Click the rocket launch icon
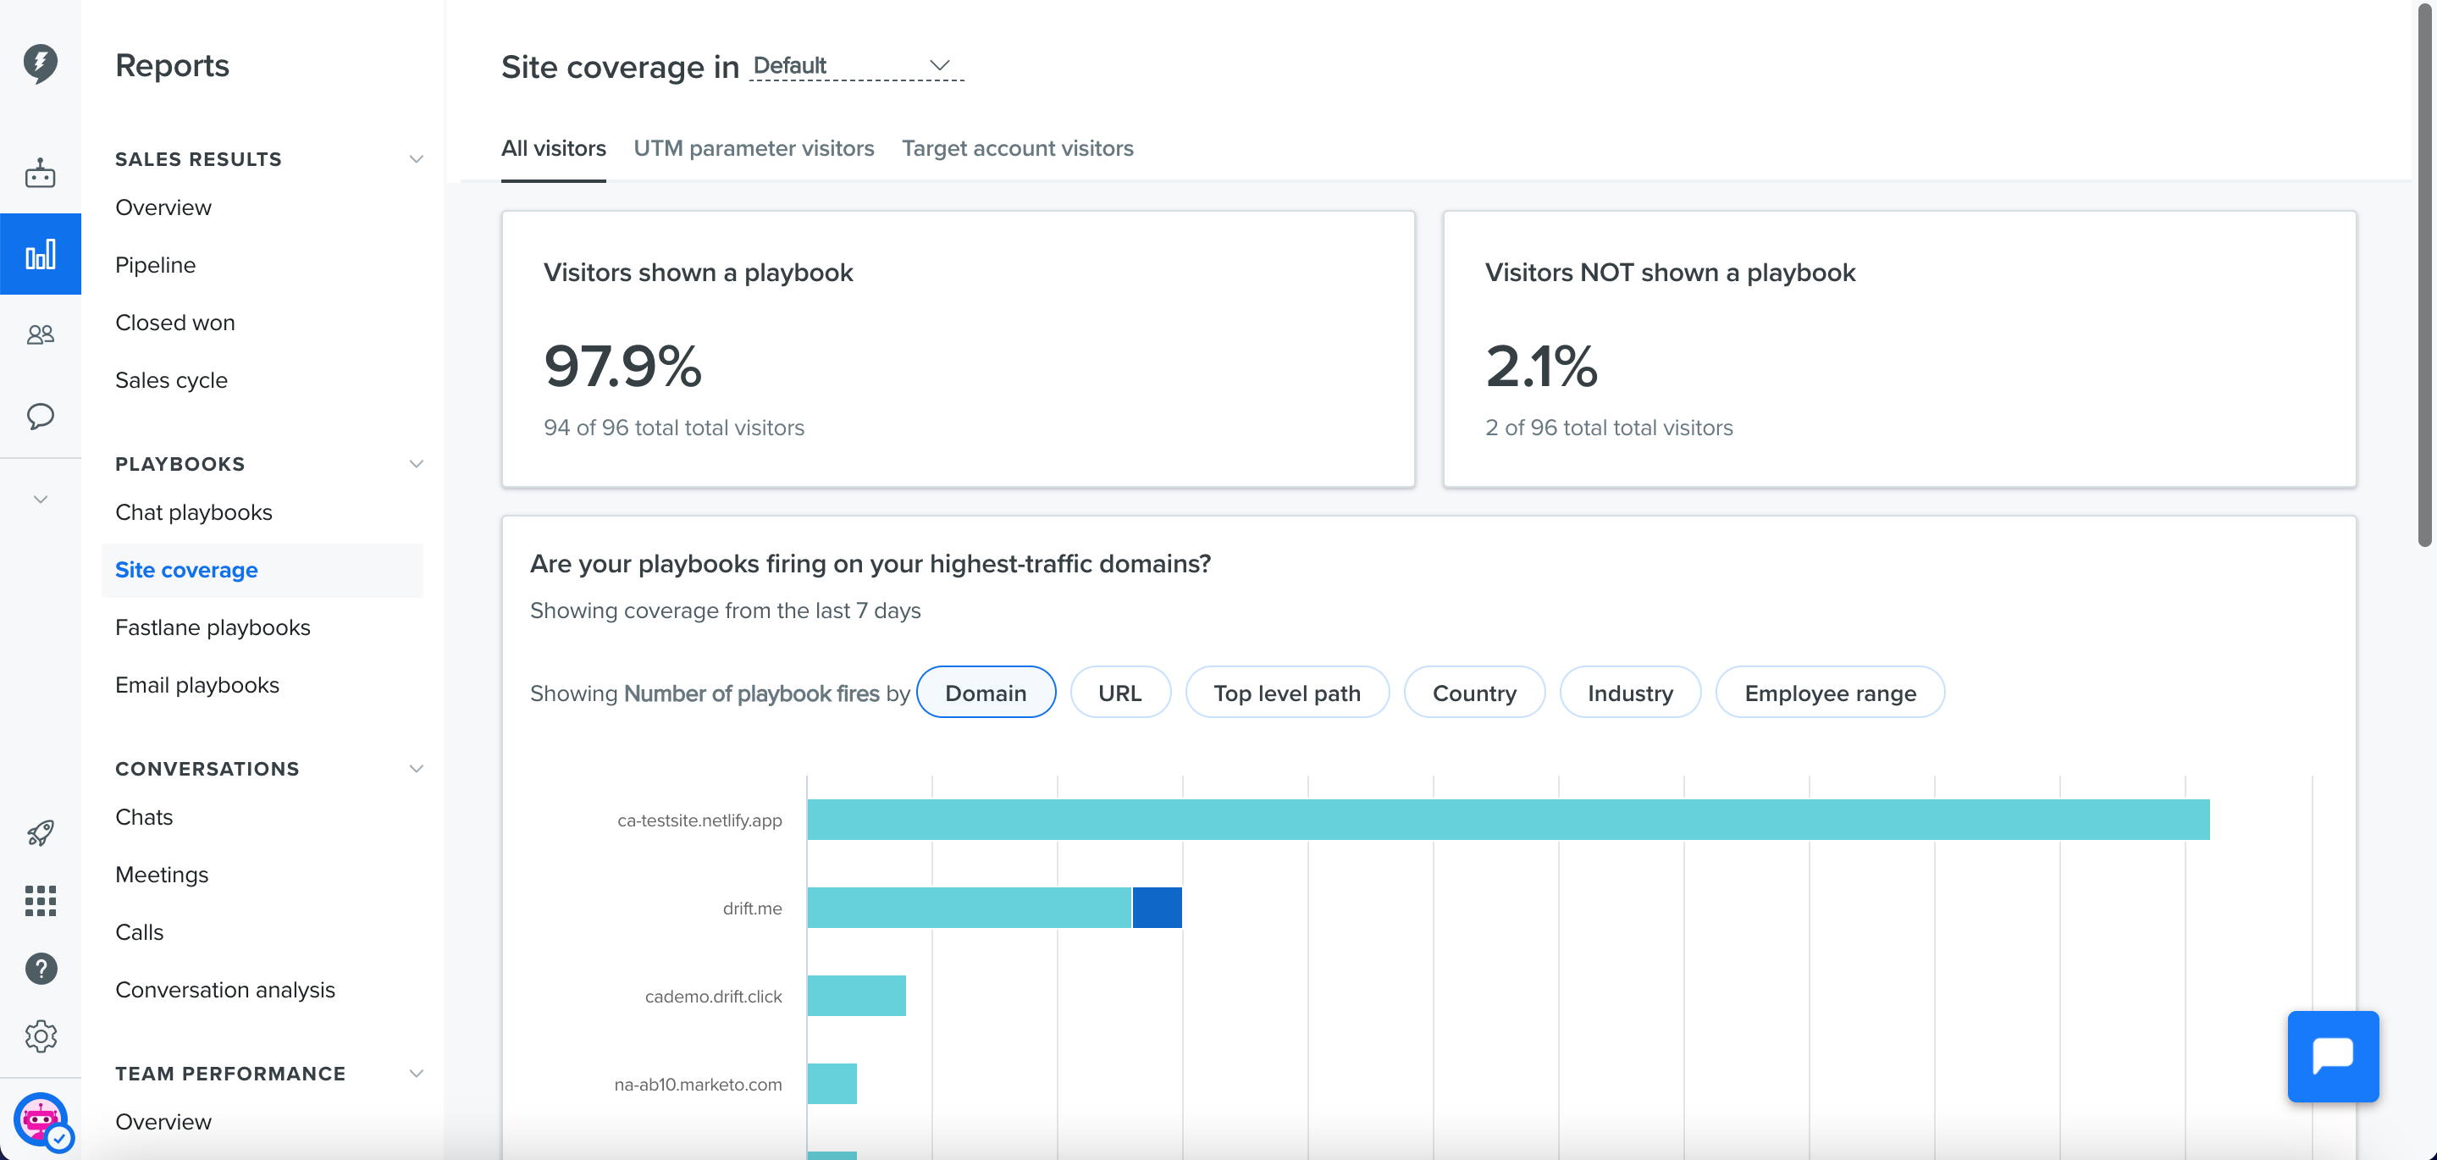The image size is (2437, 1160). [x=40, y=832]
